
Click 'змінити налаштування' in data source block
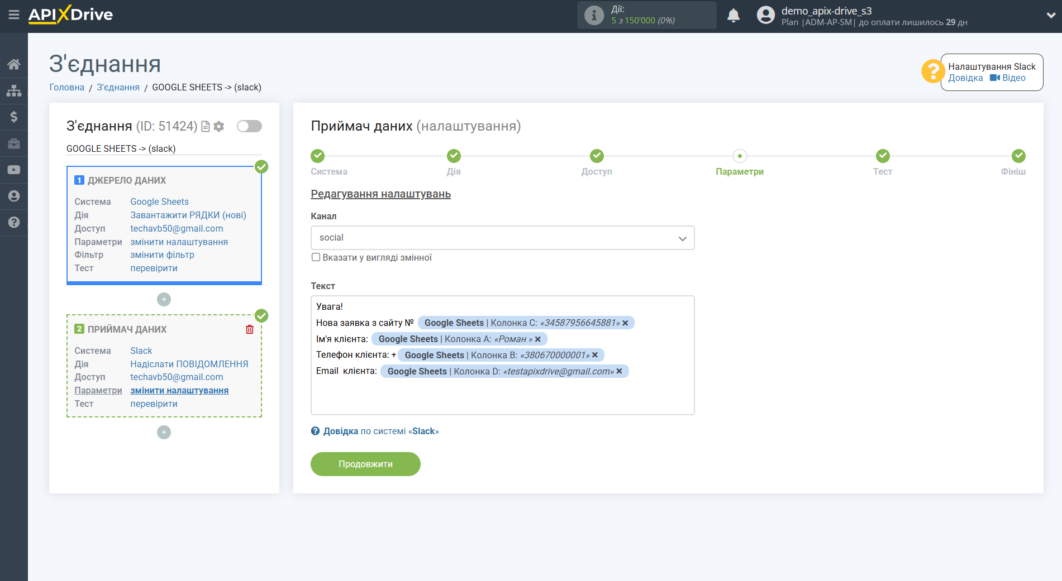[179, 242]
